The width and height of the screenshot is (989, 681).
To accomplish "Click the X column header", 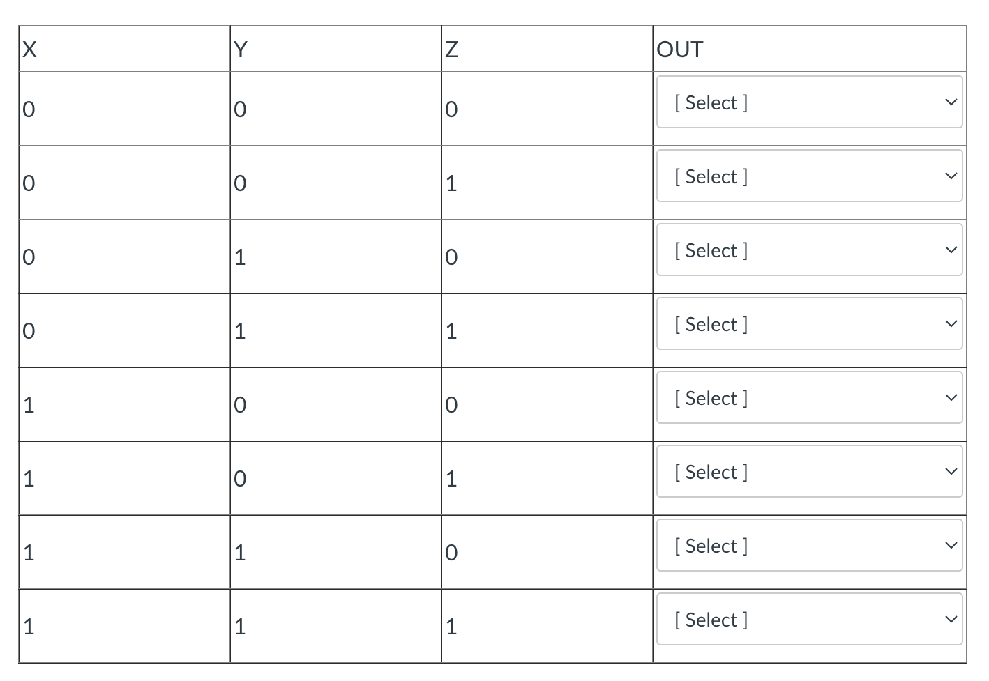I will pyautogui.click(x=29, y=49).
